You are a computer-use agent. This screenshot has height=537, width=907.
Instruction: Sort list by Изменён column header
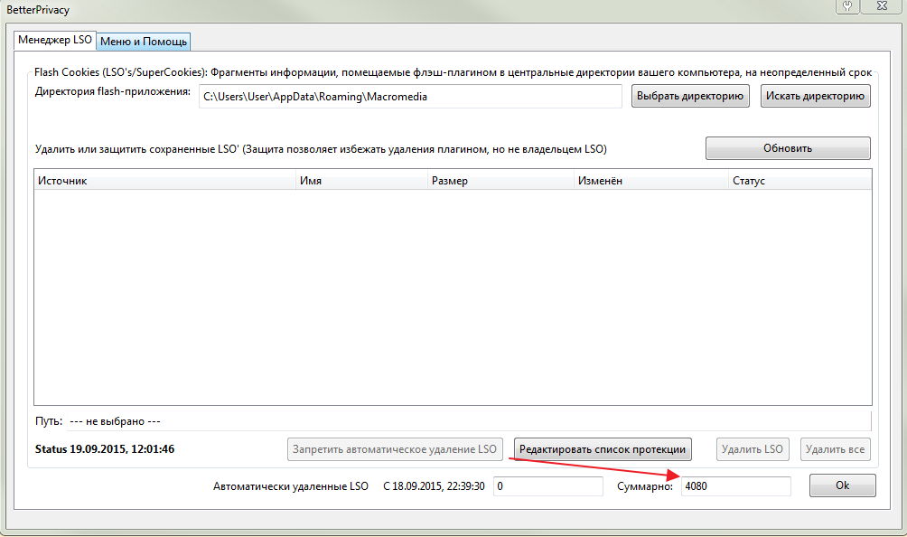point(651,181)
